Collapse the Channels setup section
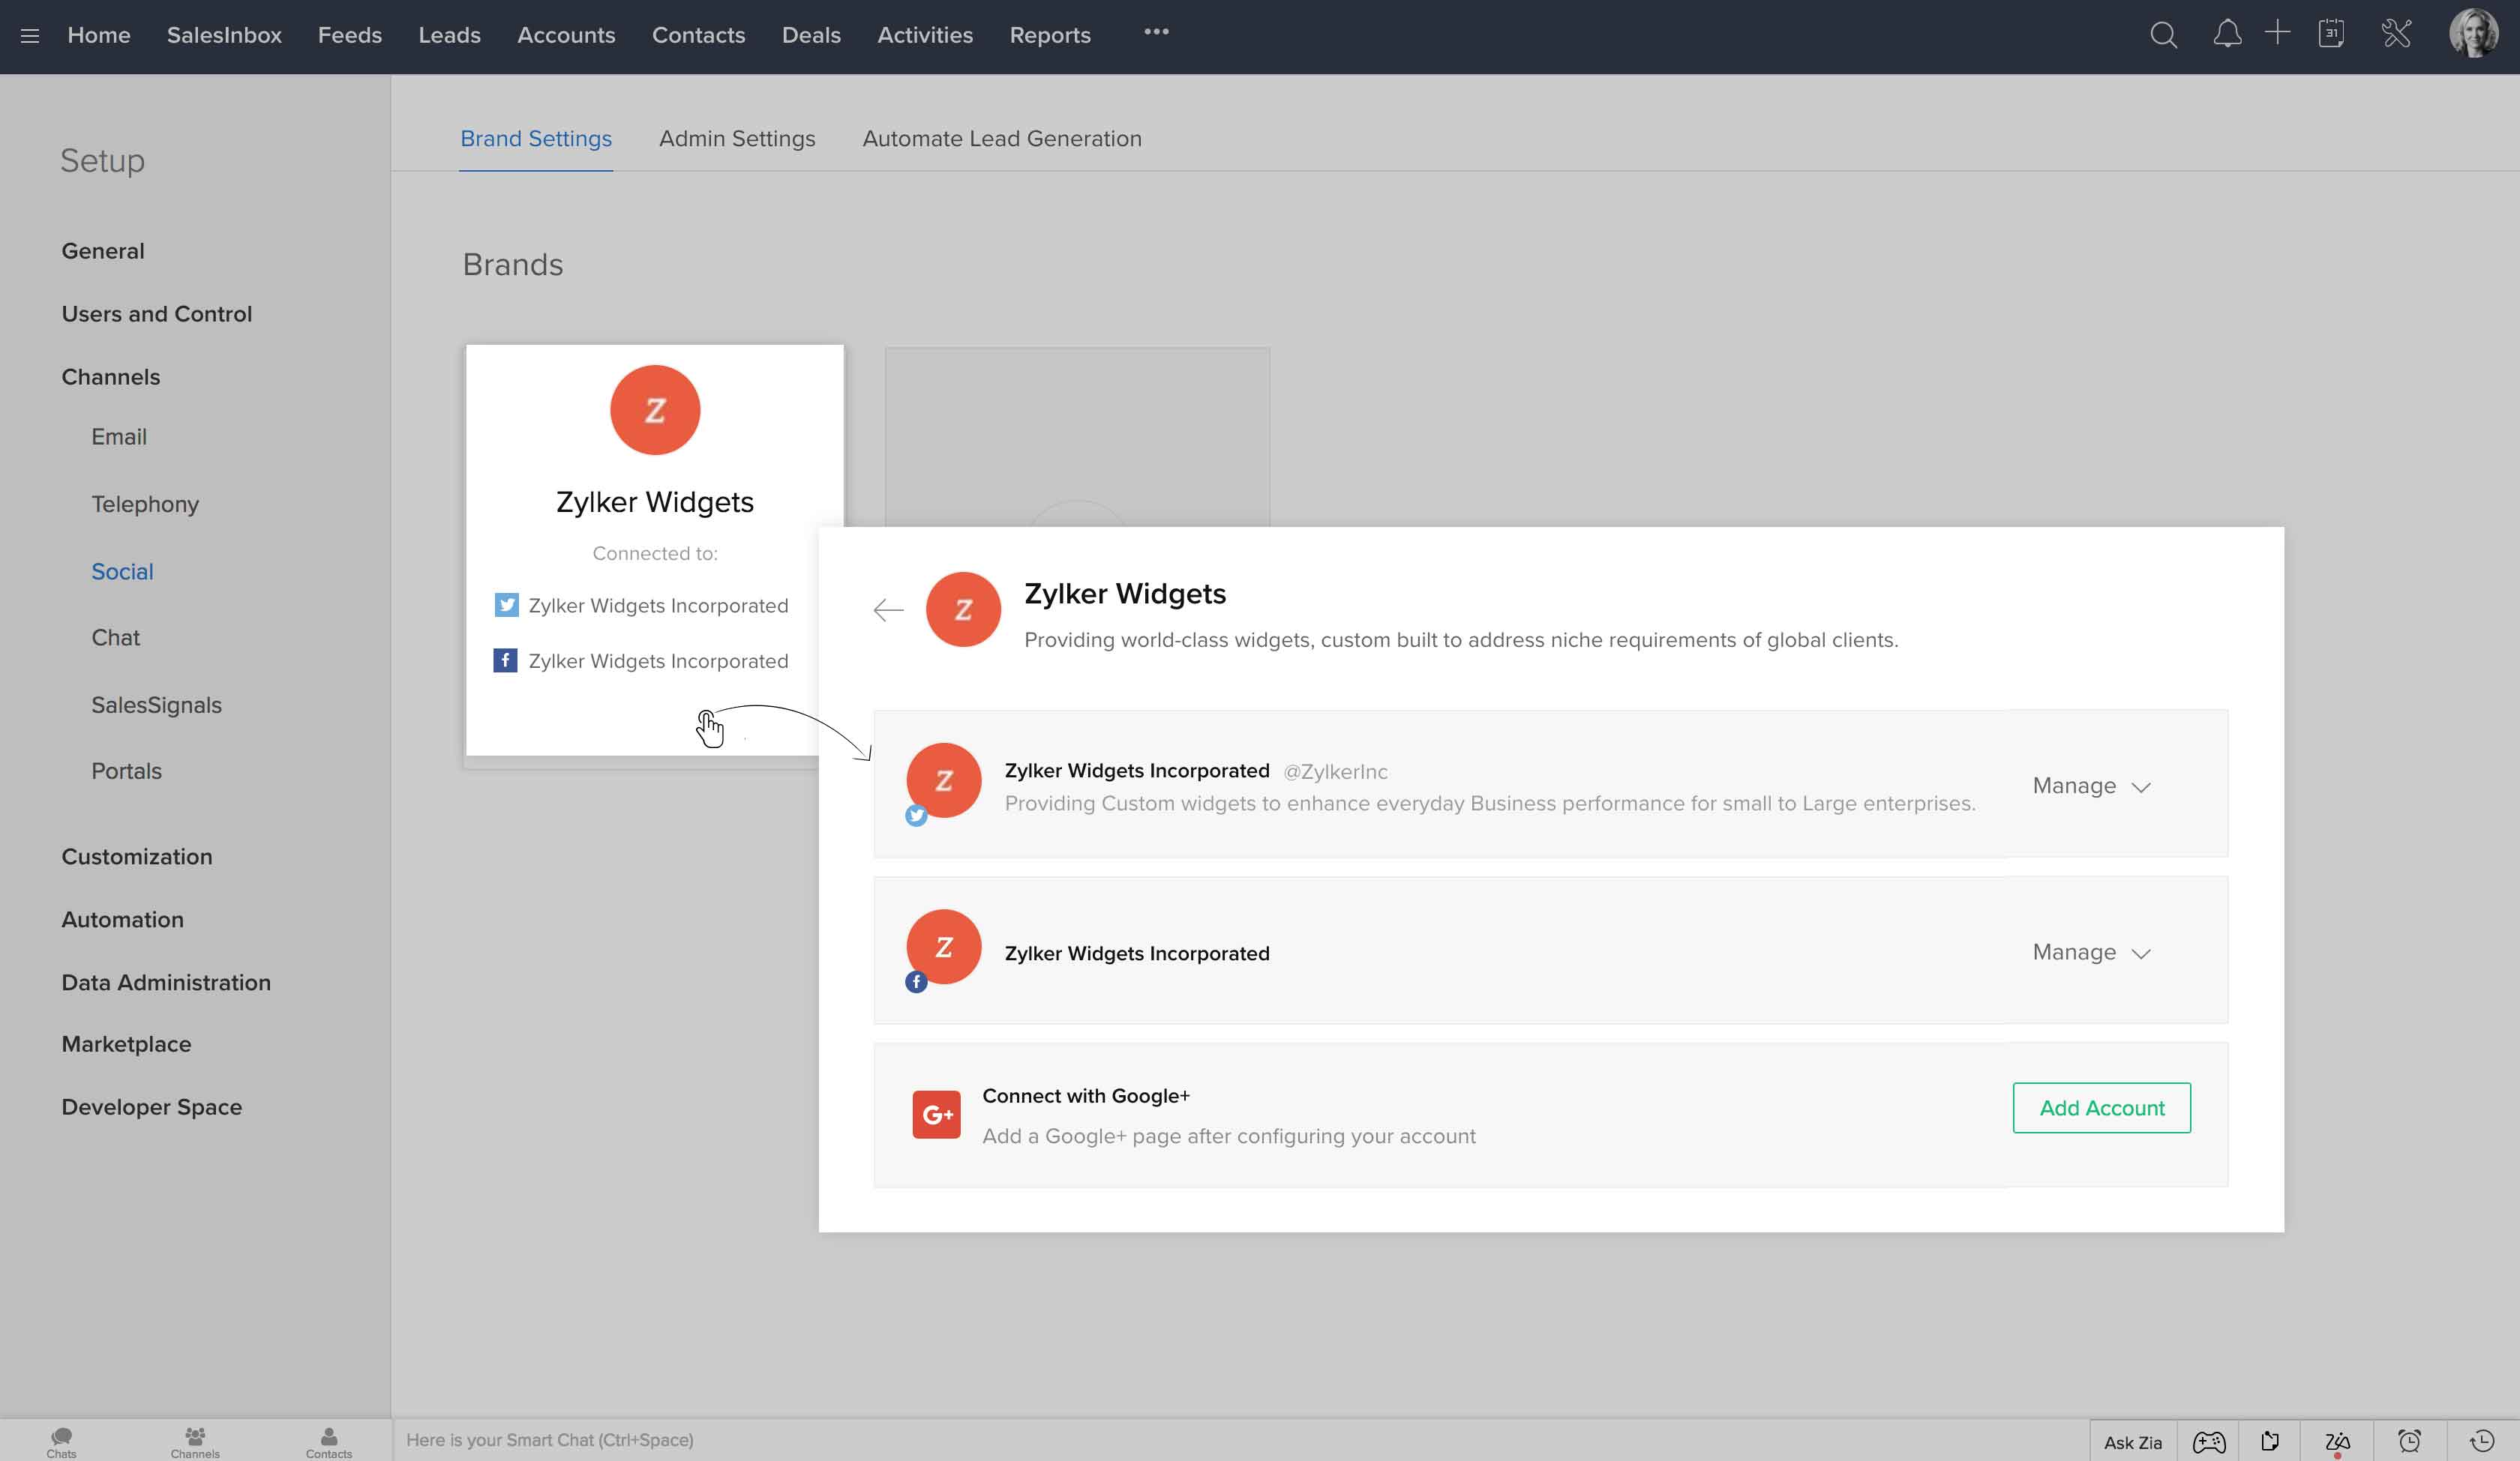 pyautogui.click(x=111, y=377)
